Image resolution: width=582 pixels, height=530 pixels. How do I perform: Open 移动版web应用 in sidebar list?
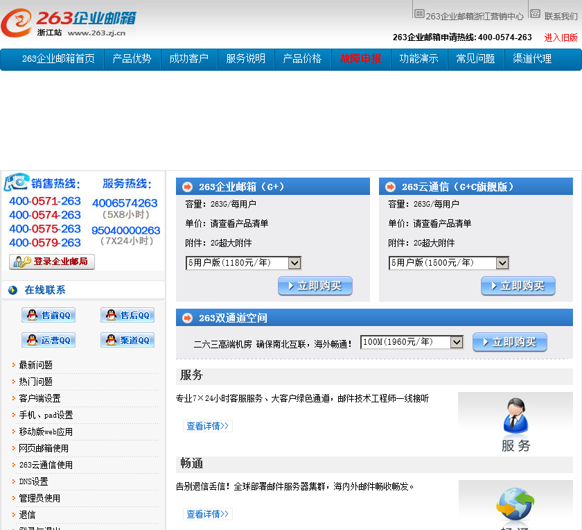pos(46,432)
